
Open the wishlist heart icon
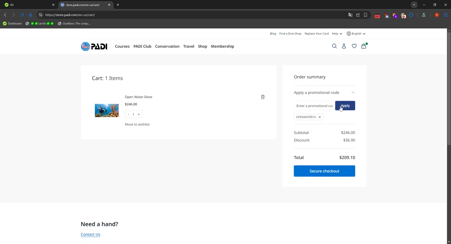tap(354, 46)
